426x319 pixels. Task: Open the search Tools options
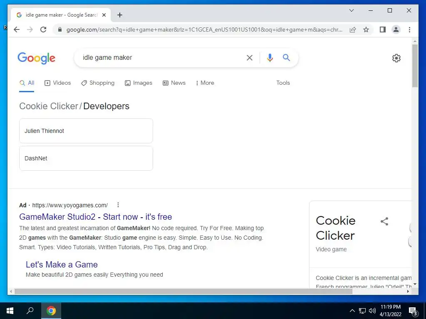coord(283,83)
